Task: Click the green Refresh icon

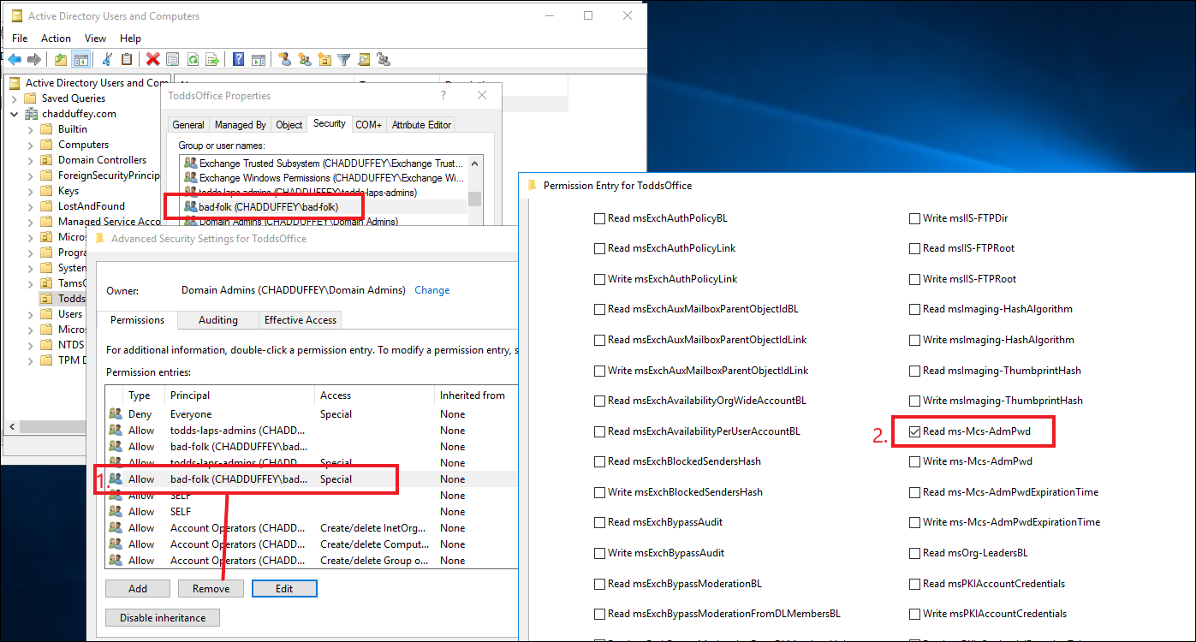Action: pyautogui.click(x=193, y=59)
